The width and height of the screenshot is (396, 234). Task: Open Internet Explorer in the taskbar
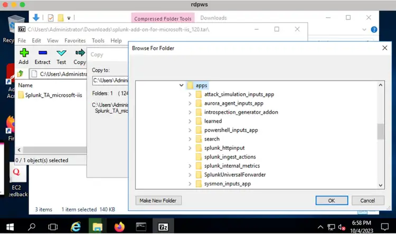(75, 227)
